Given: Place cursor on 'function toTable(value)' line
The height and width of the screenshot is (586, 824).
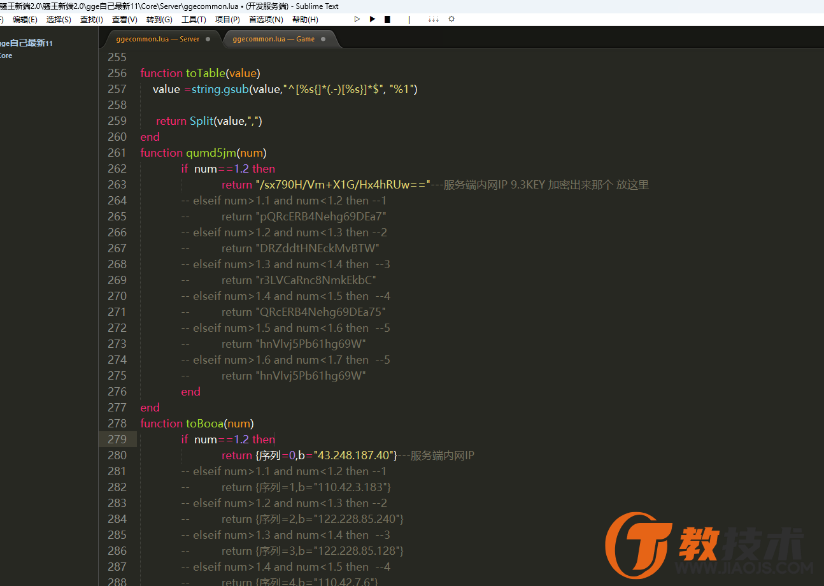Looking at the screenshot, I should click(x=200, y=73).
